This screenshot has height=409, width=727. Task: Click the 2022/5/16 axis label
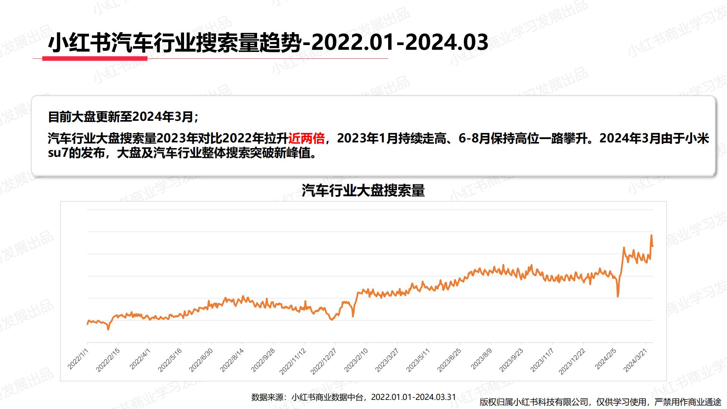point(170,360)
